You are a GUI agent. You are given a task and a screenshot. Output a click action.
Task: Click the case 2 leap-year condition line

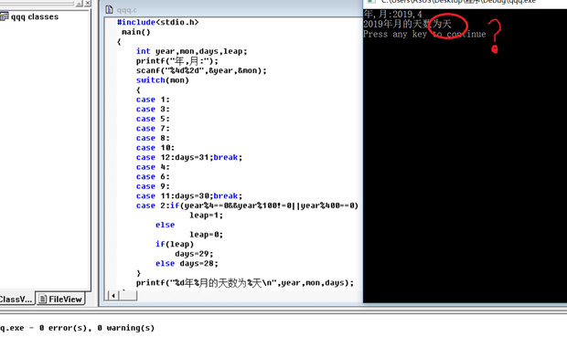(x=247, y=205)
